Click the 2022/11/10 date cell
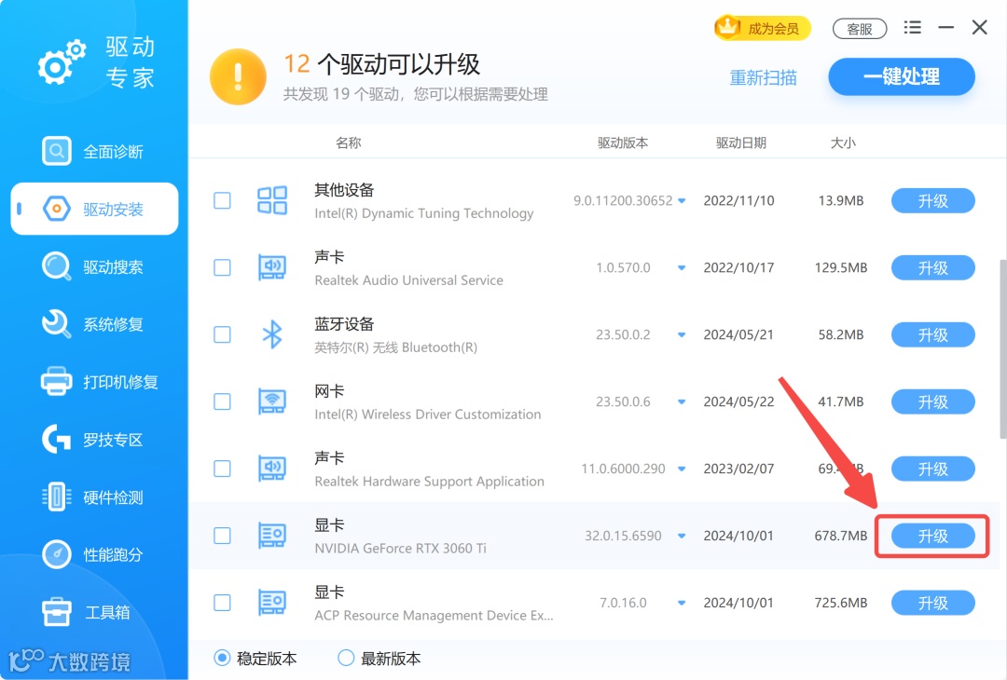1007x680 pixels. [738, 201]
